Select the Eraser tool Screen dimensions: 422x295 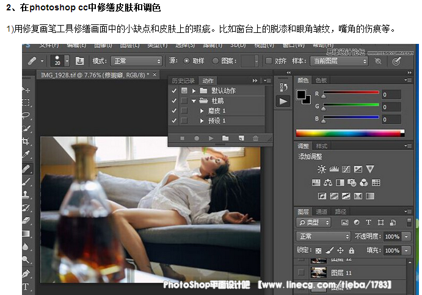click(26, 221)
